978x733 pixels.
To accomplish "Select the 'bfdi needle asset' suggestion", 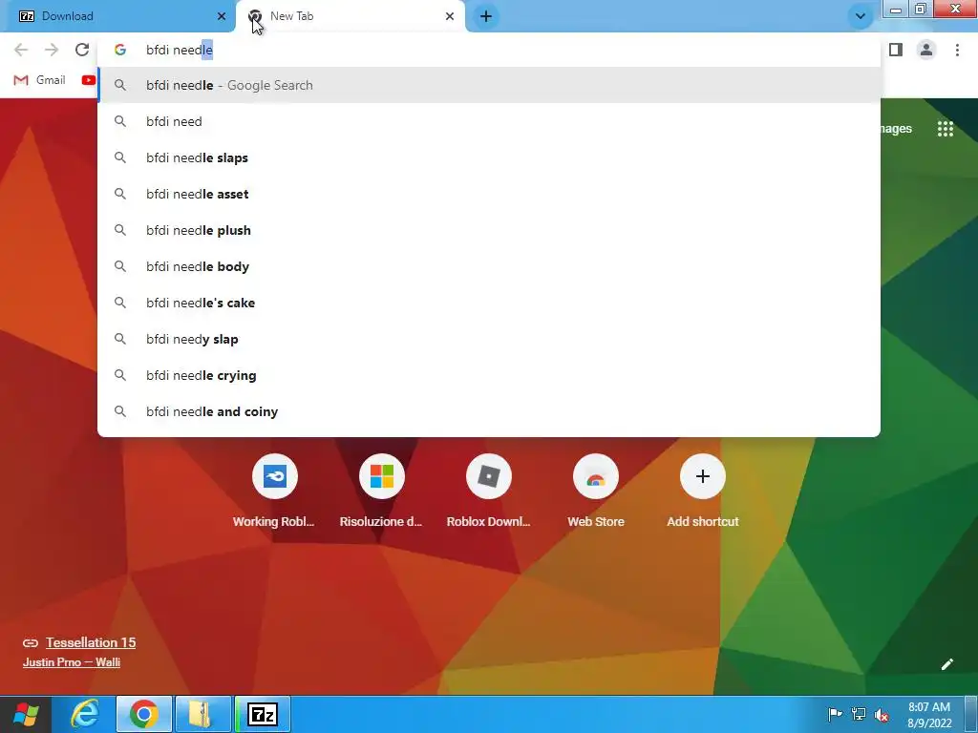I will [x=489, y=194].
